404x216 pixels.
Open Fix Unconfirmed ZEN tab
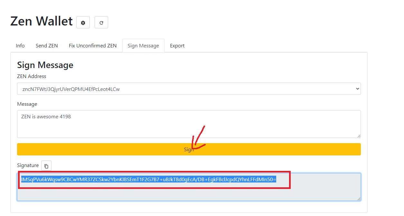coord(93,45)
